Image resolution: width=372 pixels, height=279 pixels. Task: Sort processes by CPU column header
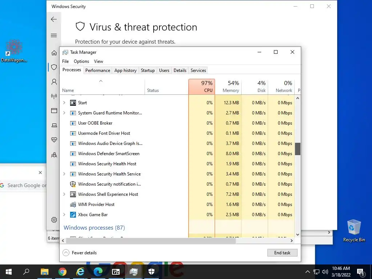click(x=202, y=87)
